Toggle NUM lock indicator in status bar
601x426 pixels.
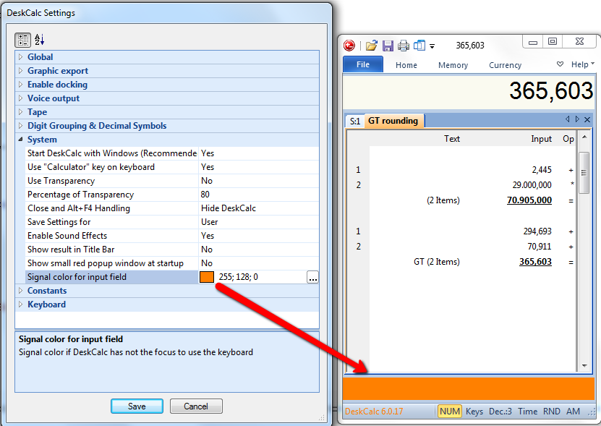(x=450, y=412)
